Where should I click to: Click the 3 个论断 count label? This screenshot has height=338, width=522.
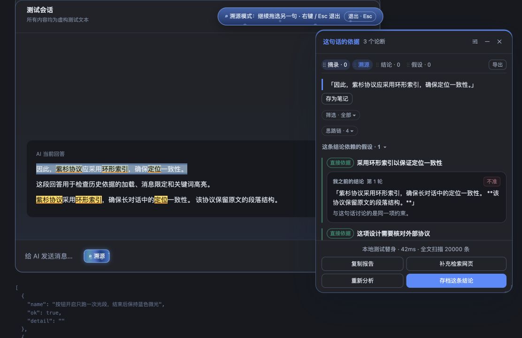click(x=374, y=42)
